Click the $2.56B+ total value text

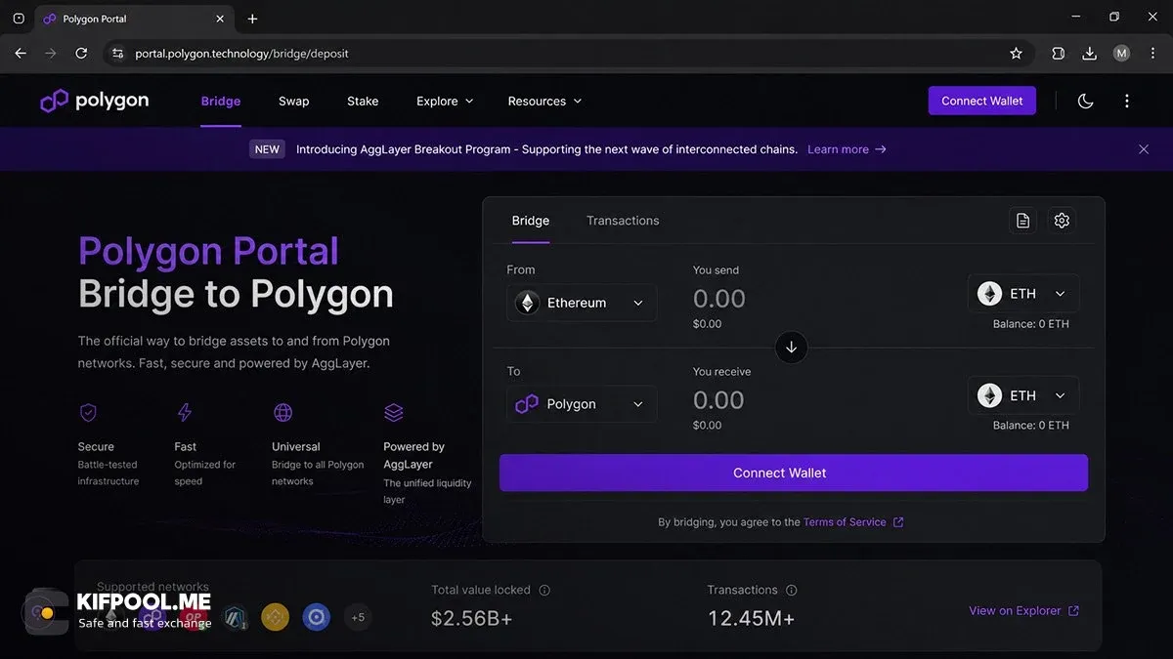471,618
